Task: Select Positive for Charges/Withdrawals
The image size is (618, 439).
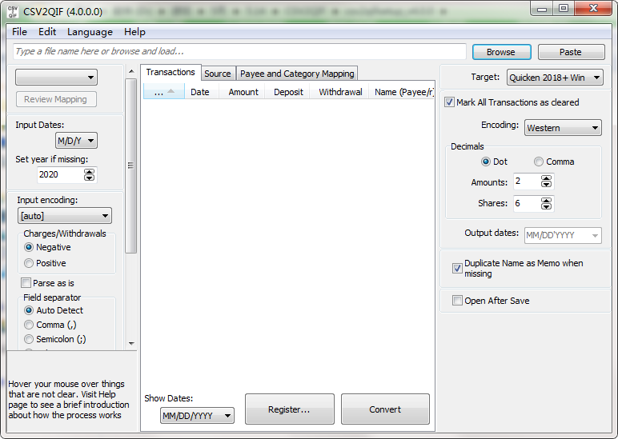Action: tap(30, 263)
